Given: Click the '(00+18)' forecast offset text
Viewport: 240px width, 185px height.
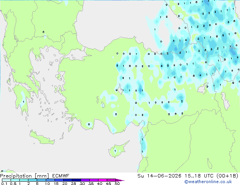Looking at the screenshot, I should [x=227, y=176].
